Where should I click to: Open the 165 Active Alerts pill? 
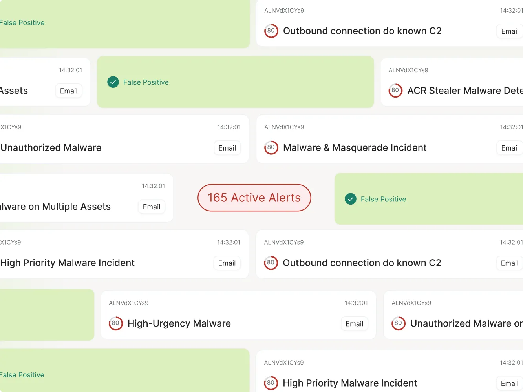254,198
